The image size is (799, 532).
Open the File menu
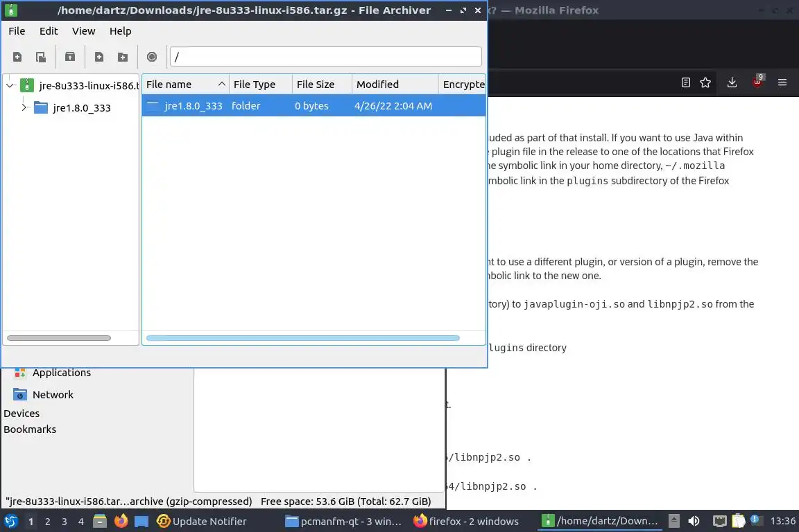(x=17, y=31)
